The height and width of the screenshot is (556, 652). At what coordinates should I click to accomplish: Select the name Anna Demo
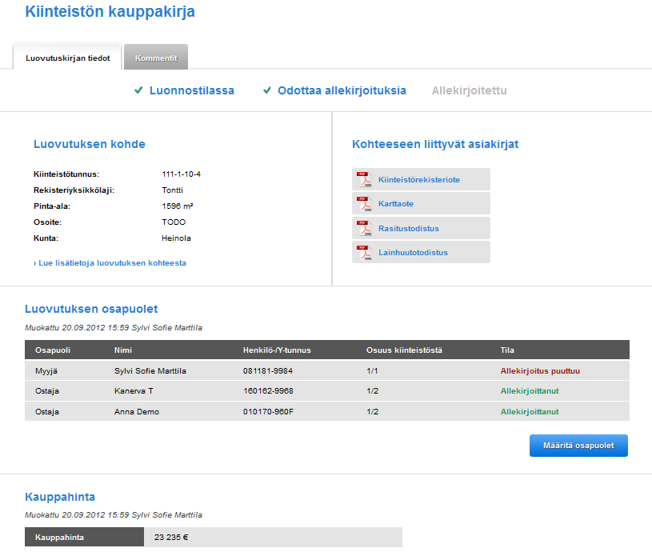137,411
